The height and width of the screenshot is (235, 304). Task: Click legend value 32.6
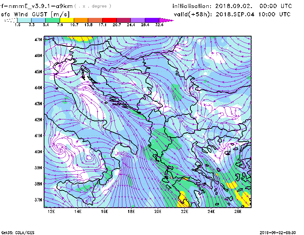click(159, 25)
